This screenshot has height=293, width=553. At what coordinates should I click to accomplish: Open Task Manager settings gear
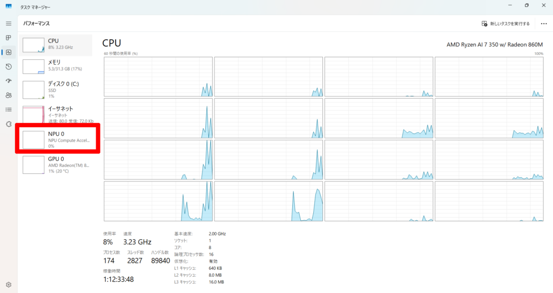pyautogui.click(x=8, y=284)
